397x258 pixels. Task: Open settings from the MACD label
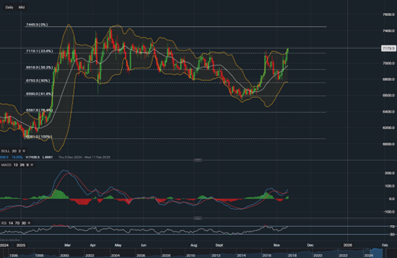pos(7,165)
